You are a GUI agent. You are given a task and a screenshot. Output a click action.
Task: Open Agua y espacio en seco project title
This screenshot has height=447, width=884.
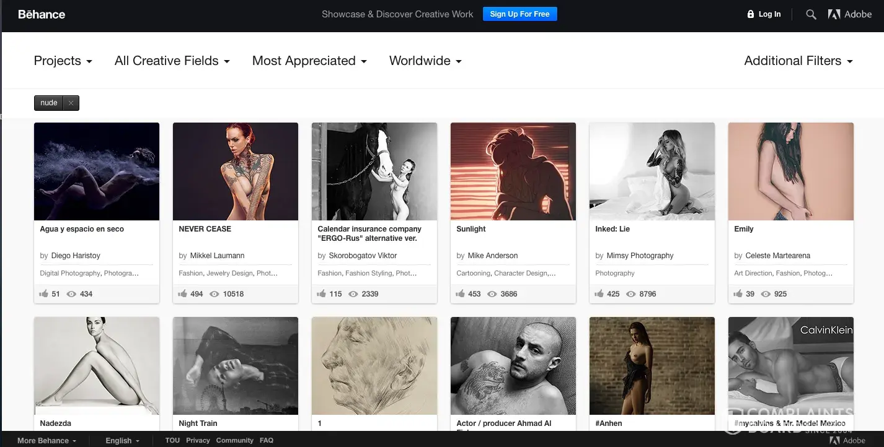pyautogui.click(x=82, y=229)
